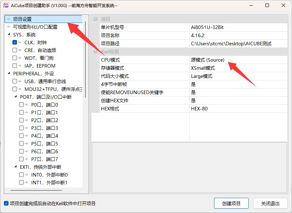Viewport: 292px width, 213px height.
Task: Click the 创建项目 button
Action: coord(231,203)
